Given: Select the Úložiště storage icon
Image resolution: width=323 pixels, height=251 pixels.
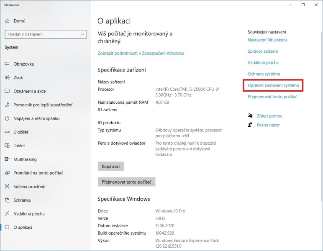Looking at the screenshot, I should (x=7, y=132).
